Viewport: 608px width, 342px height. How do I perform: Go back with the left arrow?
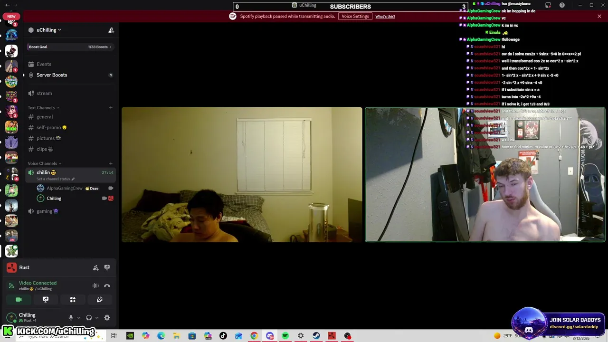tap(7, 5)
